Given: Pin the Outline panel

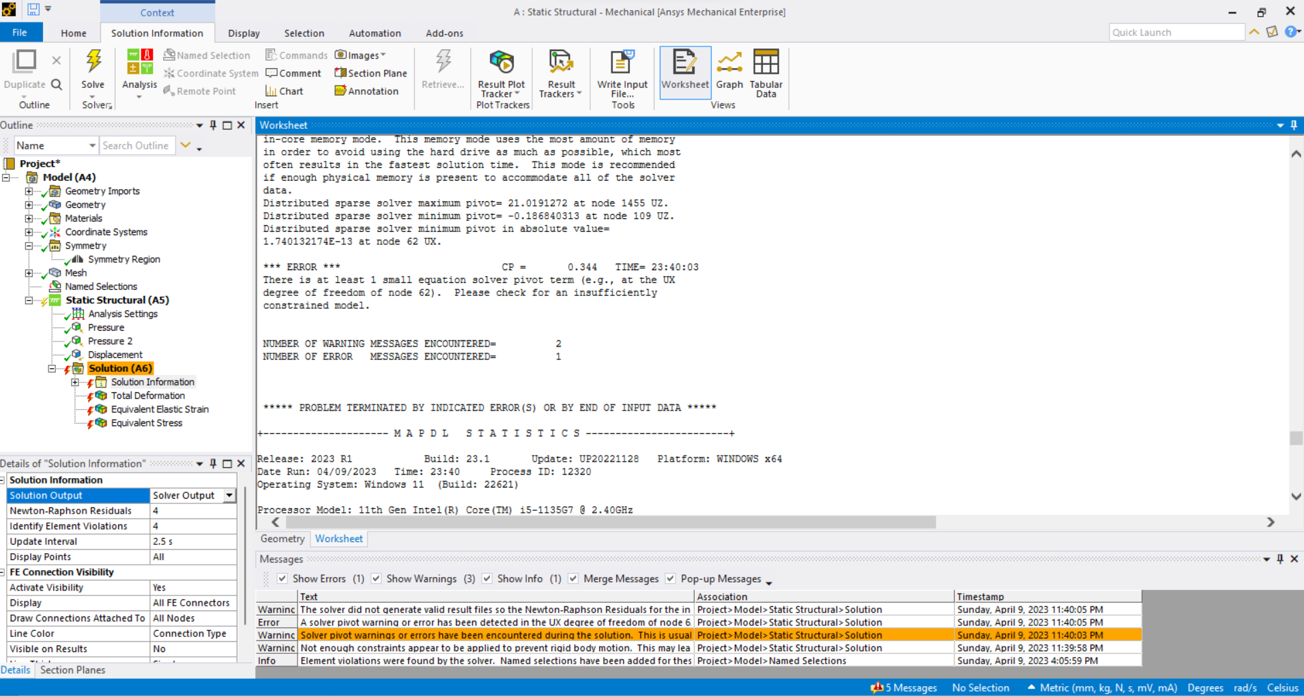Looking at the screenshot, I should pyautogui.click(x=213, y=125).
